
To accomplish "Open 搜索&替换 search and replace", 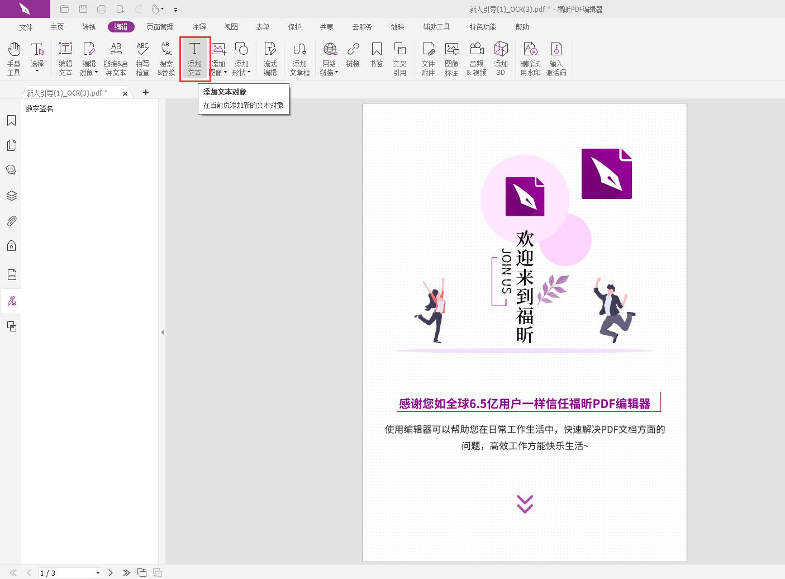I will [x=165, y=58].
